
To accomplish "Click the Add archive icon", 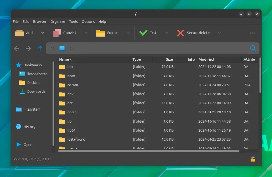I will (19, 33).
